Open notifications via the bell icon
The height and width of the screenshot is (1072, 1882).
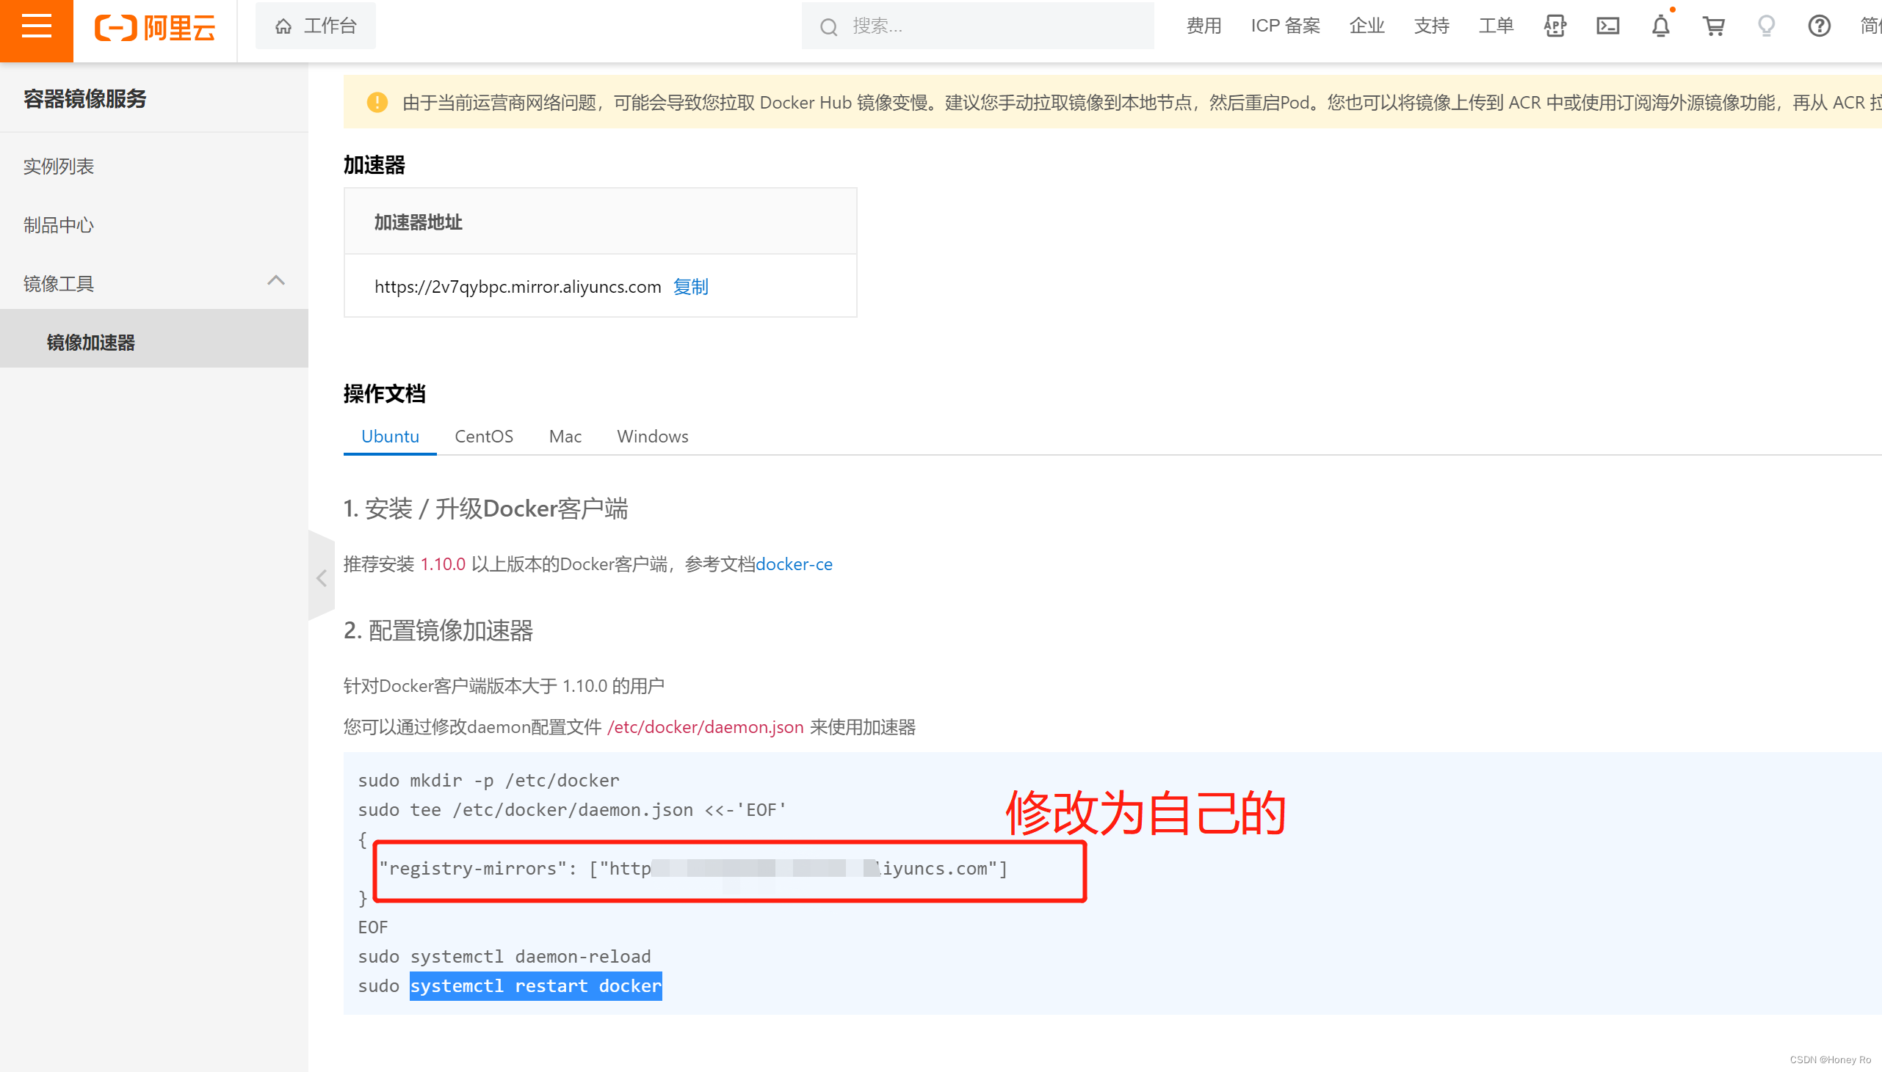pos(1660,26)
